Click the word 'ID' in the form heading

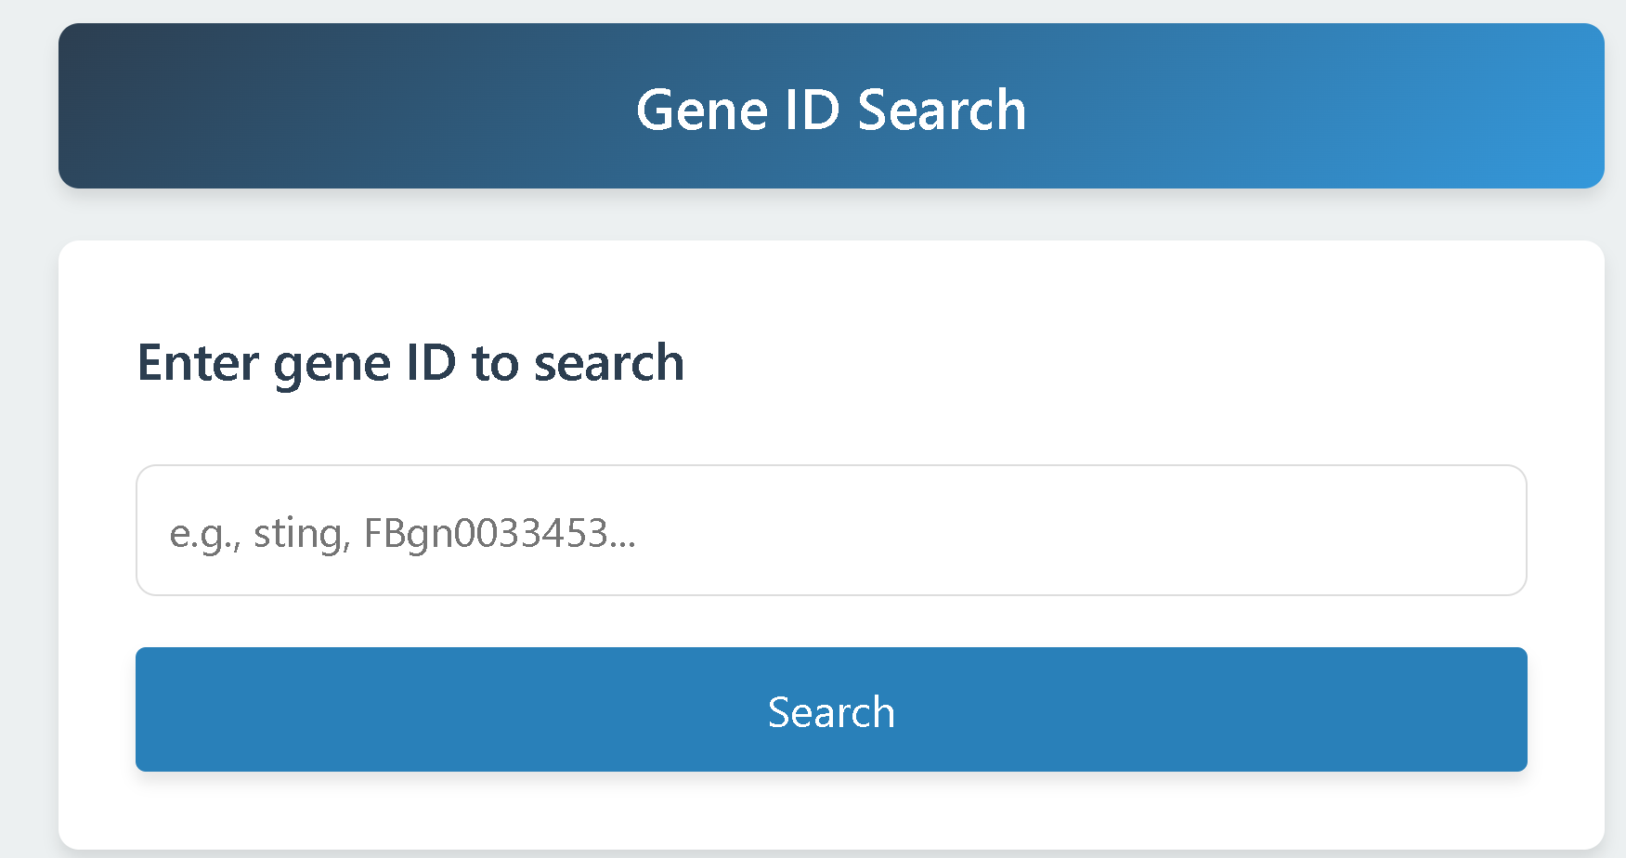[x=431, y=362]
